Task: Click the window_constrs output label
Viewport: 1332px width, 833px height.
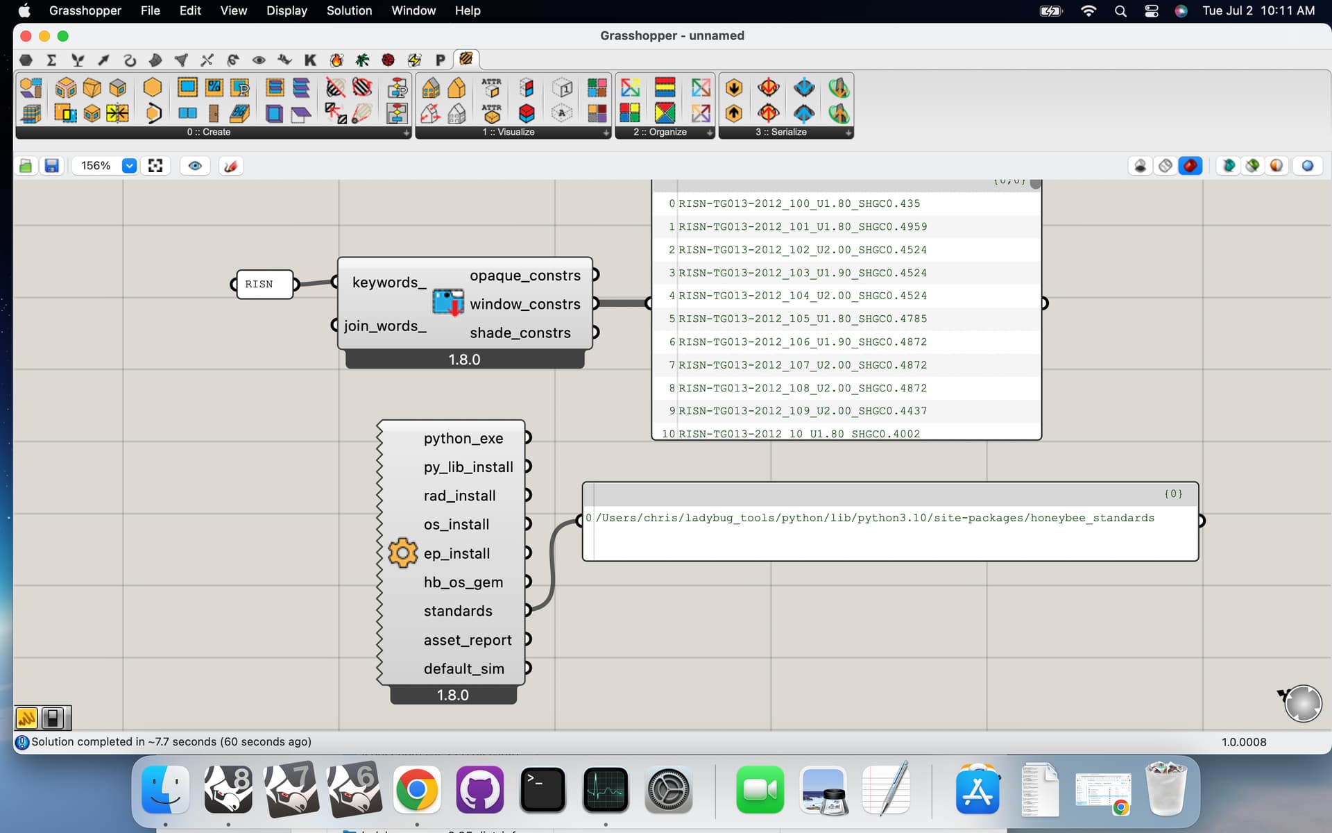Action: (524, 304)
